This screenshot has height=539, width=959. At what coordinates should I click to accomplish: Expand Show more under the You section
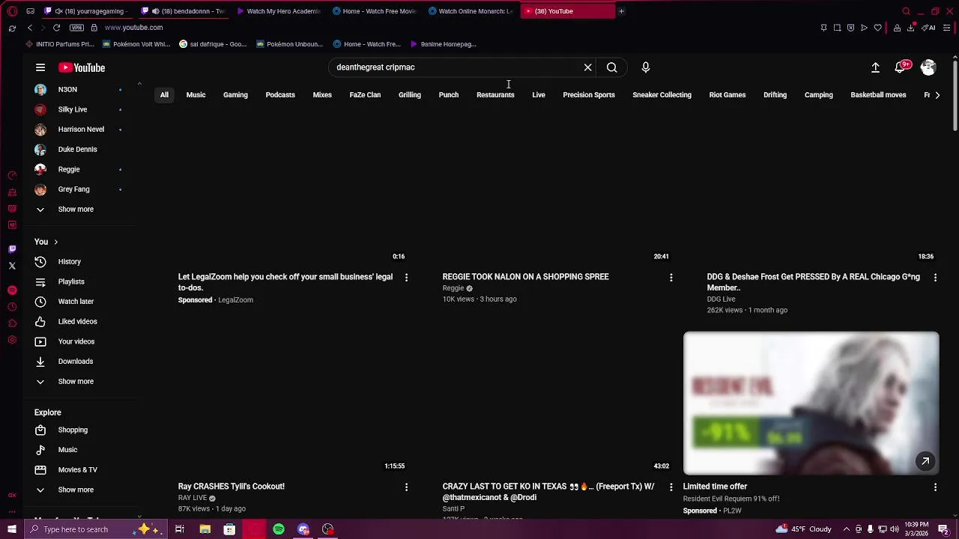click(78, 381)
